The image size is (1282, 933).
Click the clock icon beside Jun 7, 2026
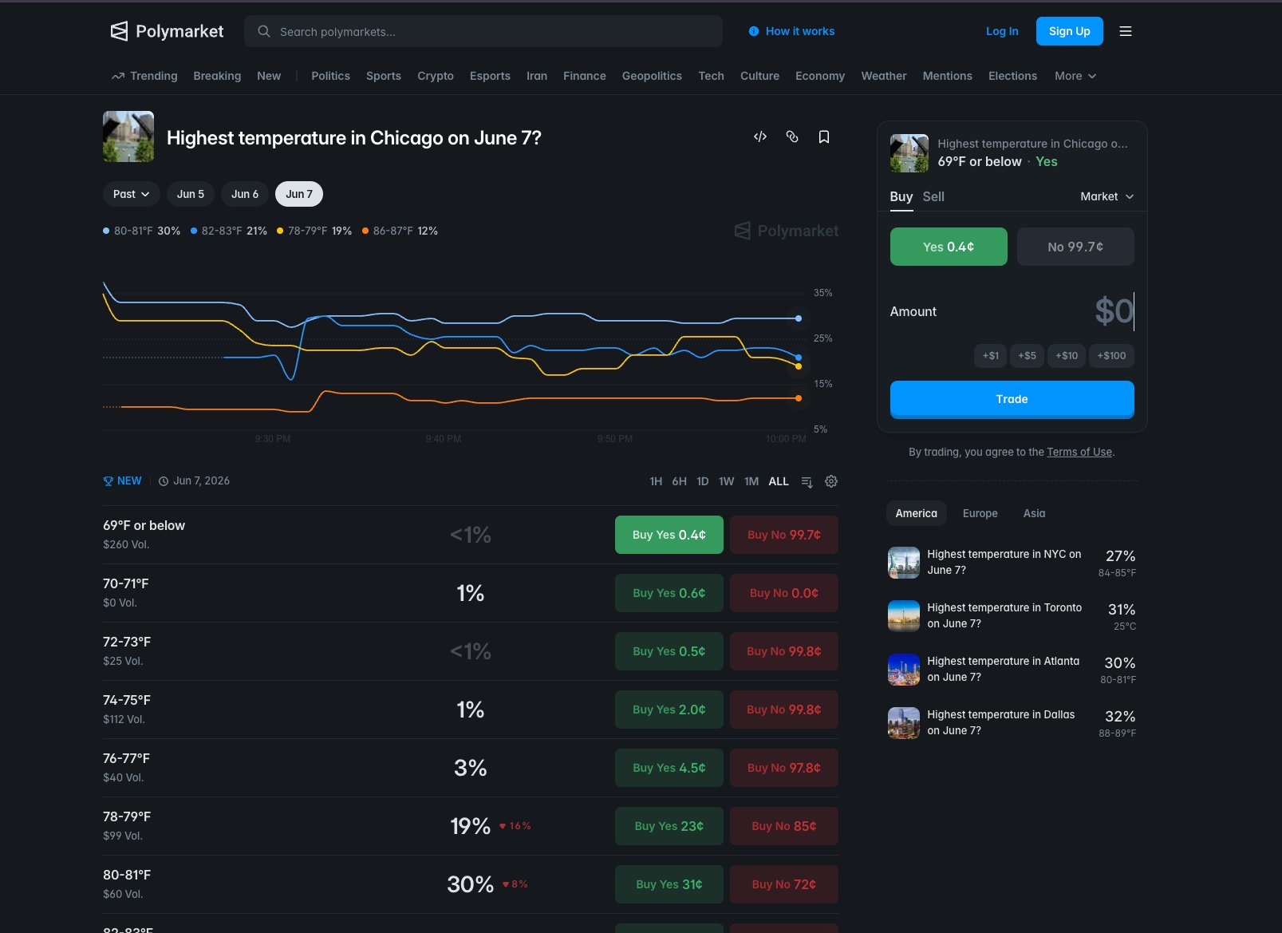pyautogui.click(x=164, y=481)
